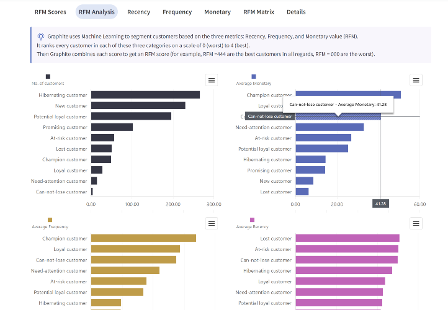Open the No. of customers chart menu

tap(212, 80)
